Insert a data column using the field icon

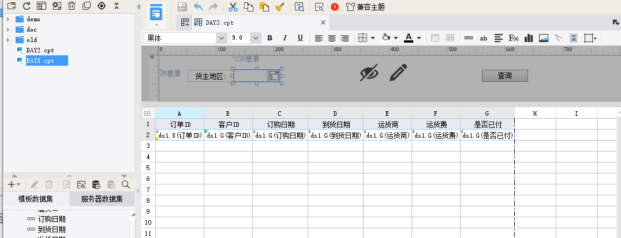point(469,38)
